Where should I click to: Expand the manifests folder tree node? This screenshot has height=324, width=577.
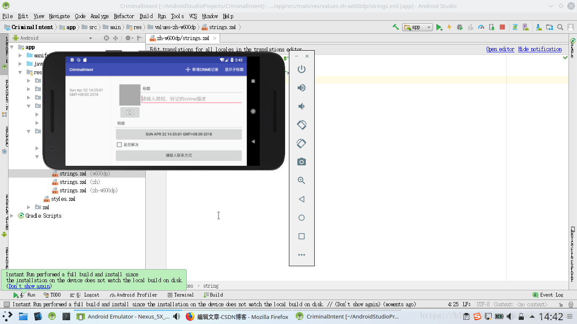(21, 56)
